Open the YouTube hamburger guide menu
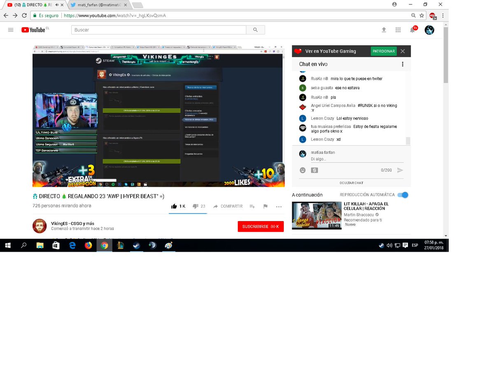Screen dimensions: 494x368 (x=11, y=30)
